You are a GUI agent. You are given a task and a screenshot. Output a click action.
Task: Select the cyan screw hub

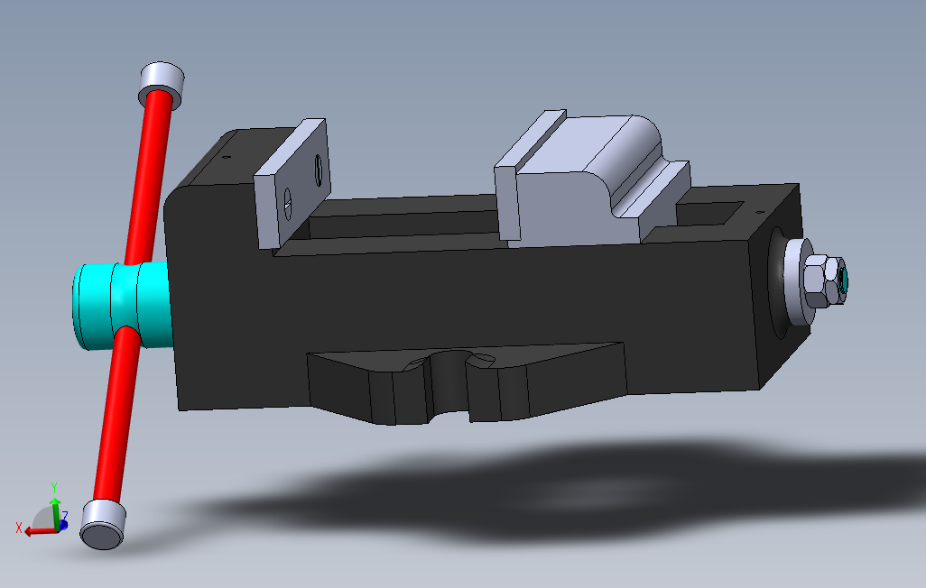123,305
